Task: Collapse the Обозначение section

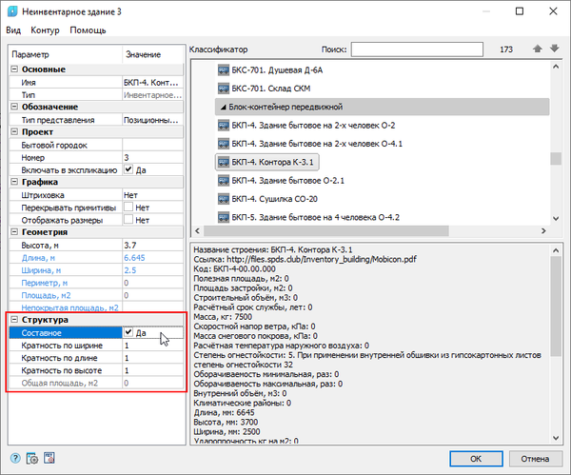Action: click(x=14, y=107)
